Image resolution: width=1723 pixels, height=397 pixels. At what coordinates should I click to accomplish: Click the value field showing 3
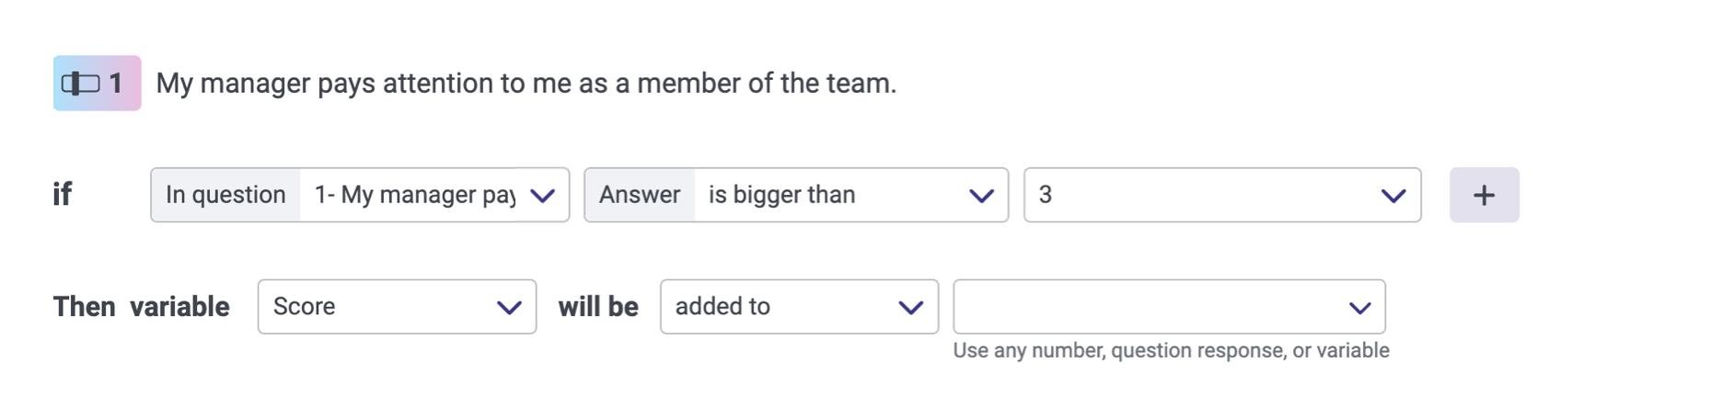1222,195
